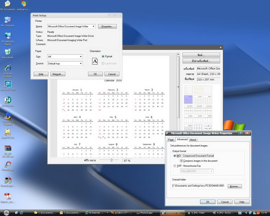Open My Computer on the desktop
The image size is (270, 216).
point(8,22)
